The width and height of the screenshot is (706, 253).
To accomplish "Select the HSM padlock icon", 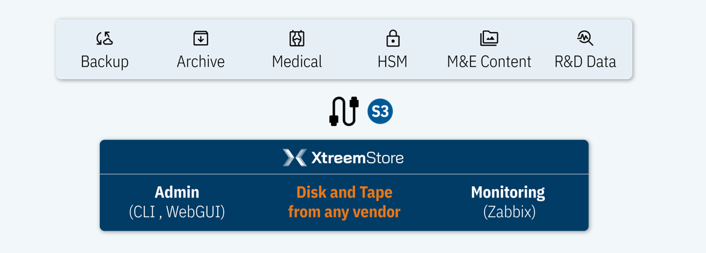I will point(393,39).
